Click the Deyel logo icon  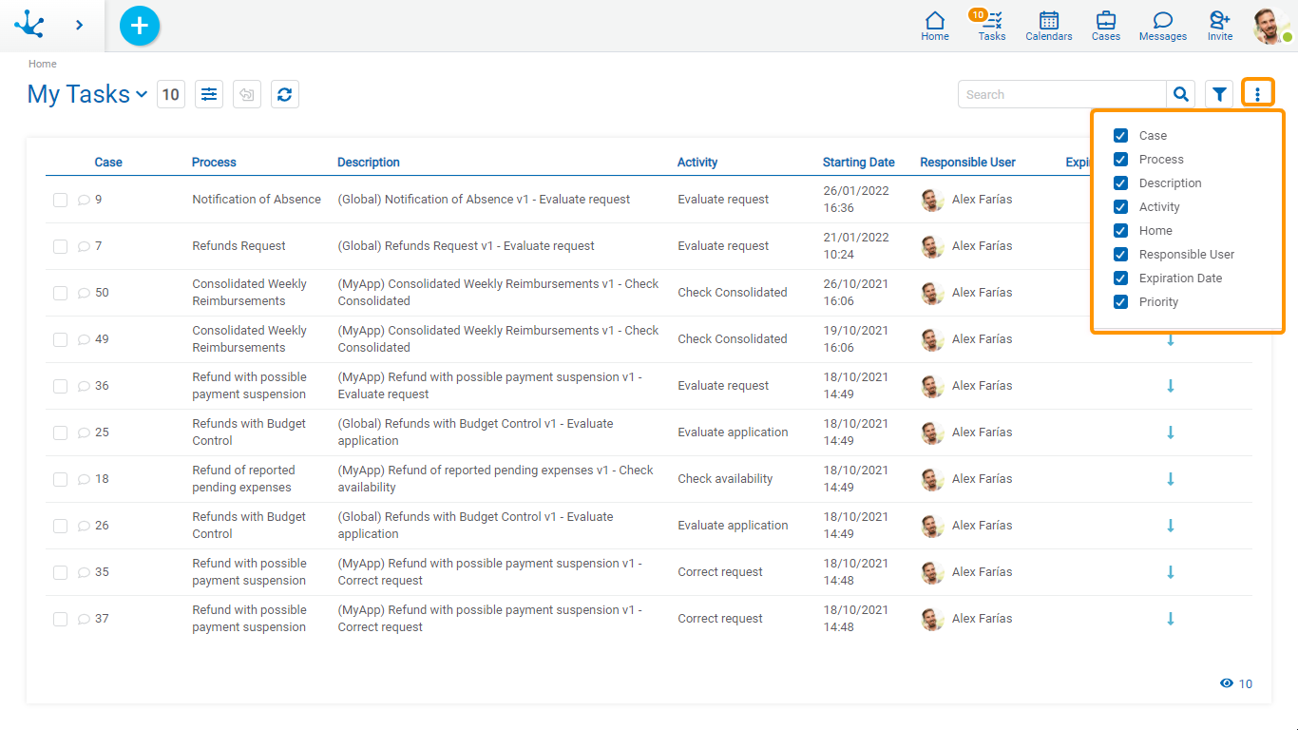coord(29,25)
